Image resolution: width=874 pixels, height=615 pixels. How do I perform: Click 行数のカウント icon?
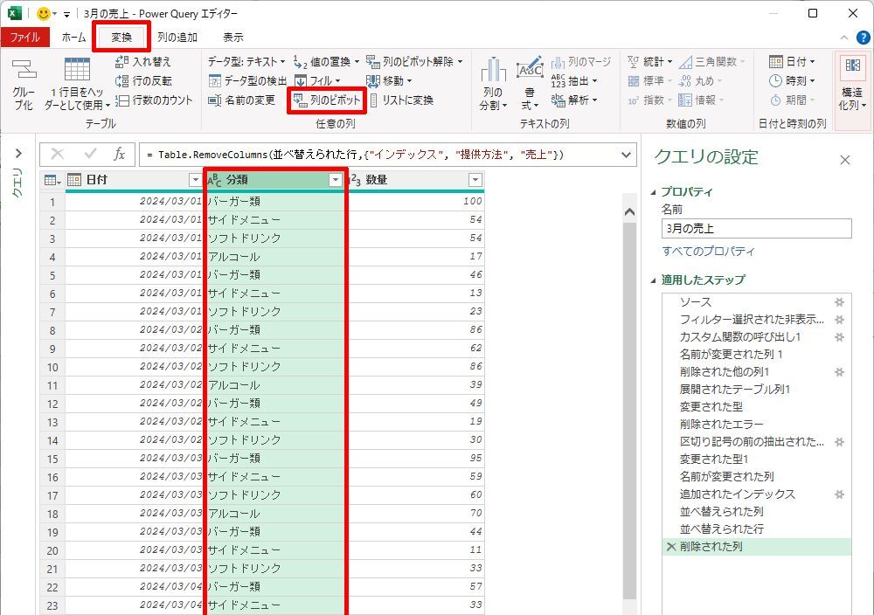[x=123, y=100]
